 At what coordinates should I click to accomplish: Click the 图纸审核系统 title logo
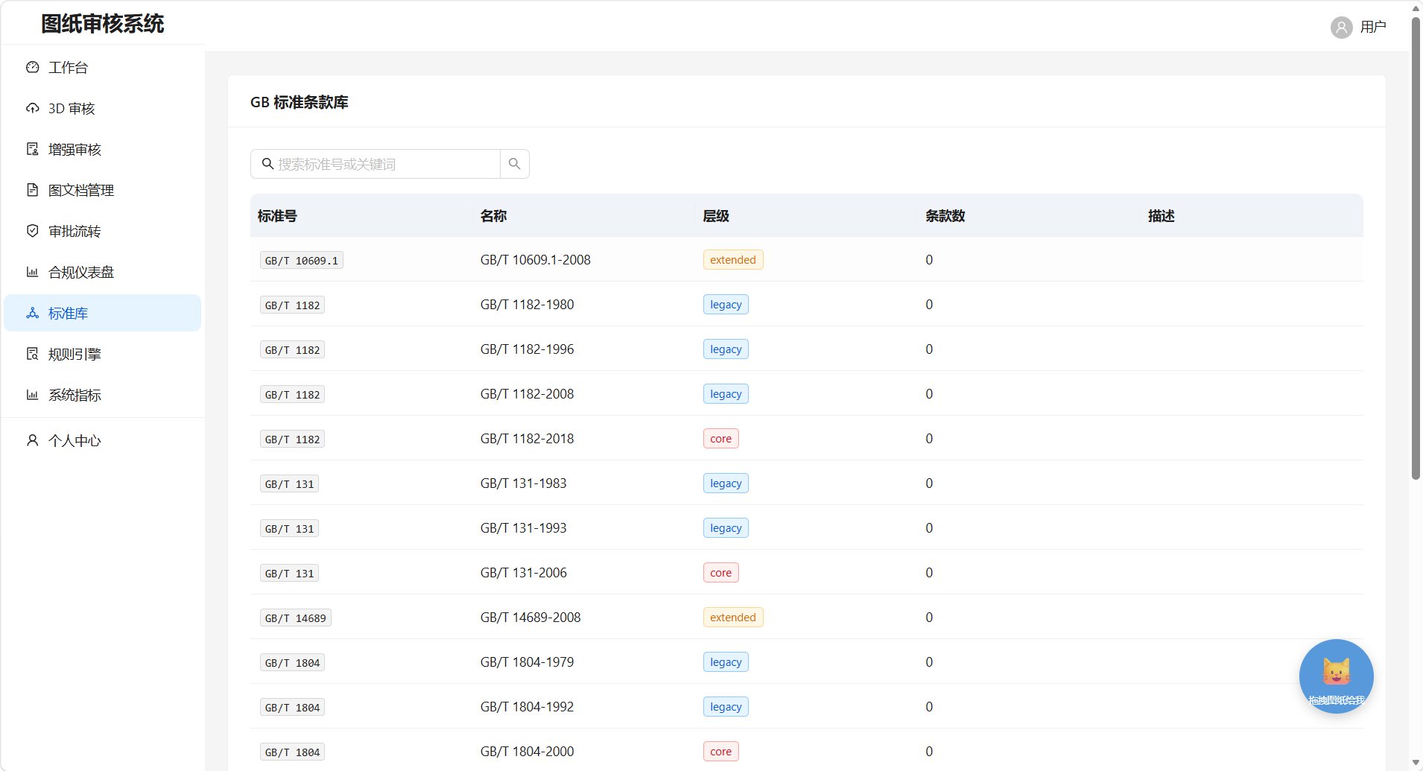[103, 24]
